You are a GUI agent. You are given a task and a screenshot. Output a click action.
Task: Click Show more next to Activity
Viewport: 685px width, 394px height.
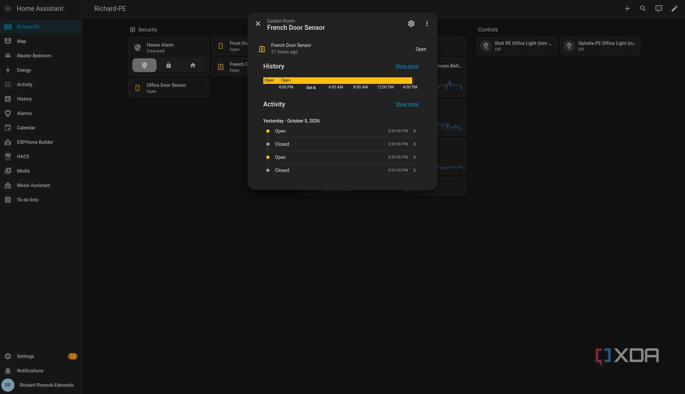[406, 104]
